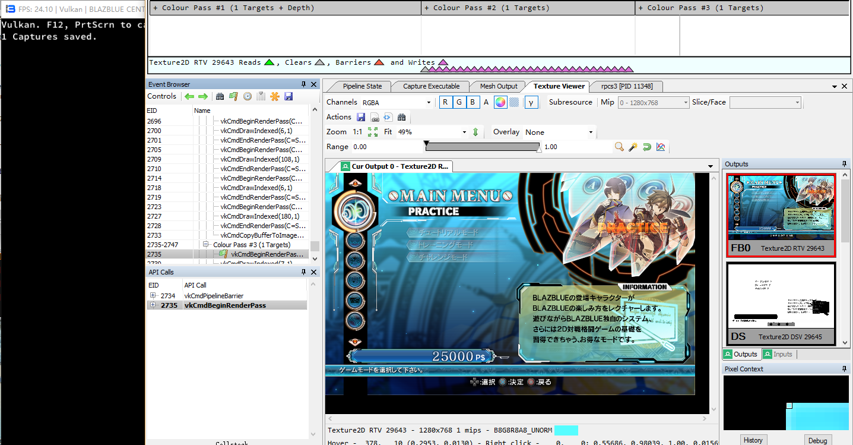853x445 pixels.
Task: Open the histogram chart icon beside Range
Action: click(x=660, y=147)
